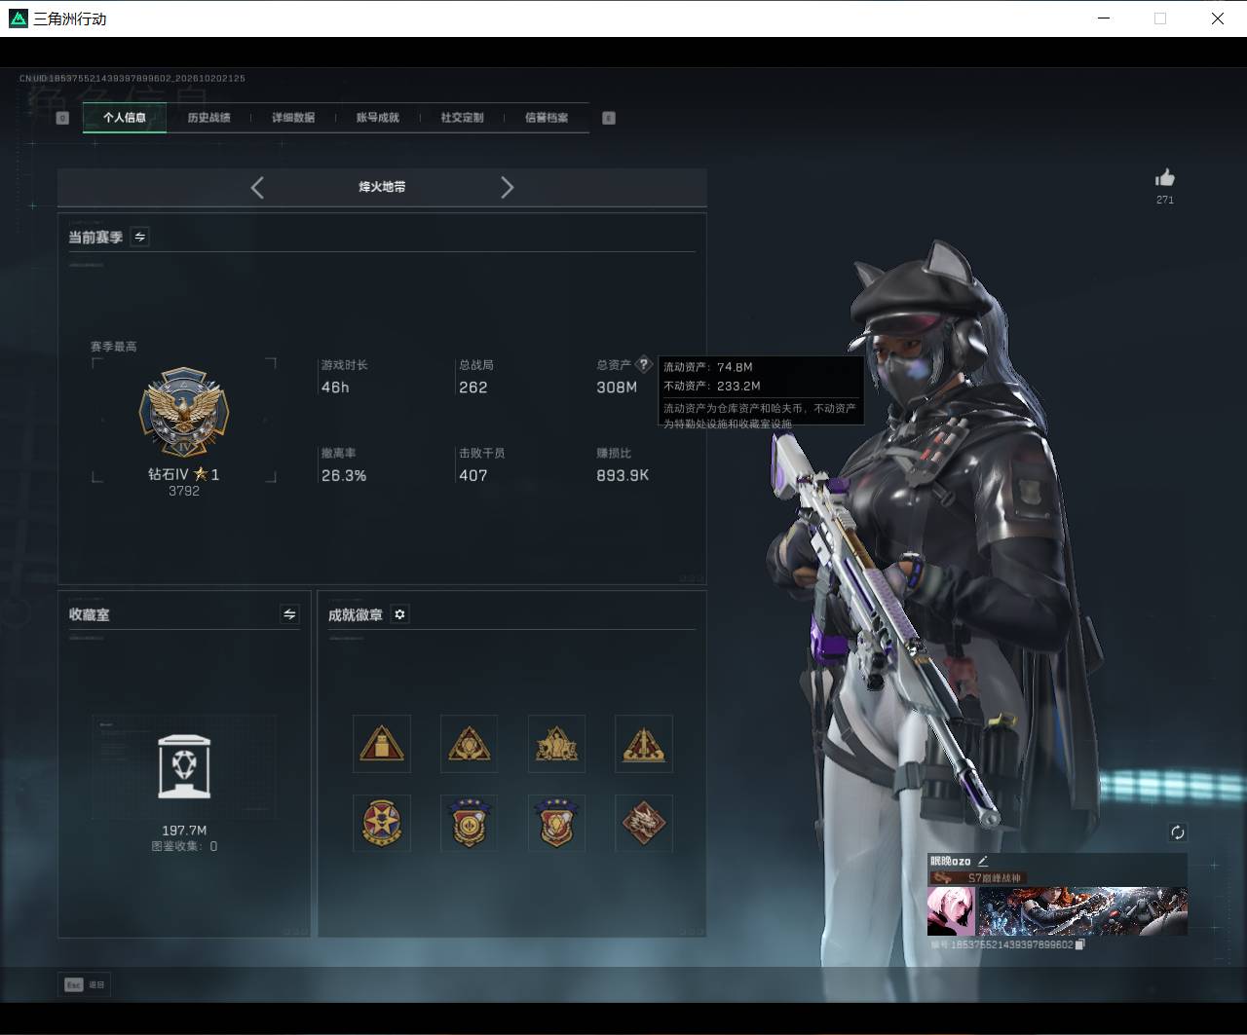1247x1035 pixels.
Task: Select the fourth triangle achievement badge
Action: coord(644,744)
